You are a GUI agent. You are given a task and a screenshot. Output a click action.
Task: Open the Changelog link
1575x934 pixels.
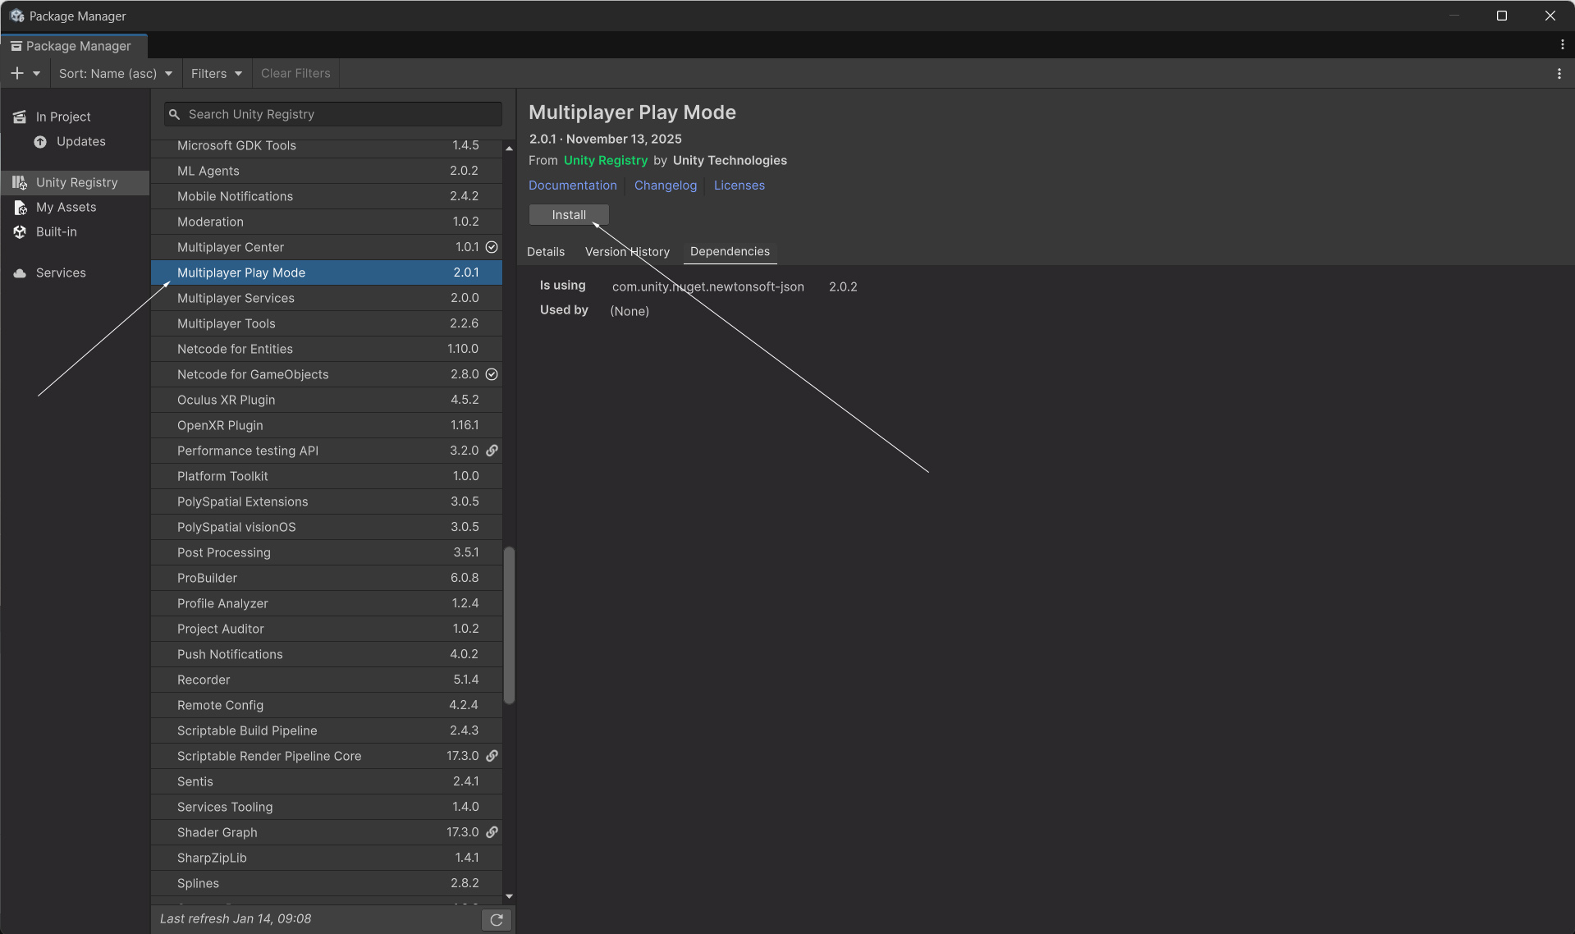(x=665, y=185)
